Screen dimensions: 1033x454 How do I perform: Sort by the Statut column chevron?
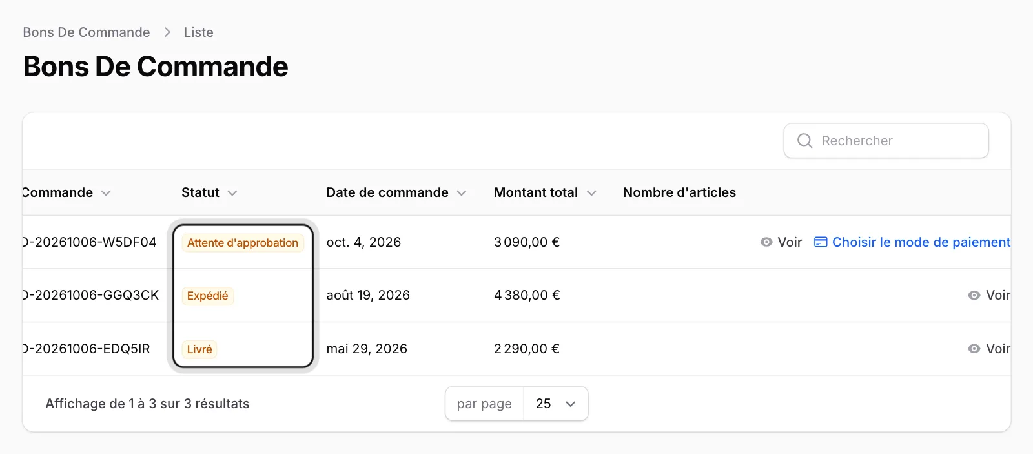[x=232, y=193]
